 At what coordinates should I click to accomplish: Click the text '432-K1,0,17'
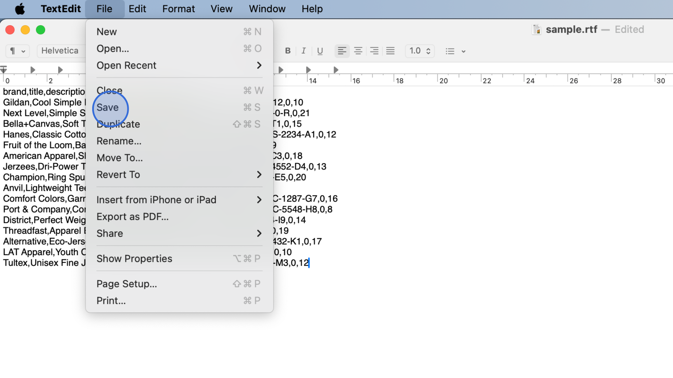click(297, 241)
